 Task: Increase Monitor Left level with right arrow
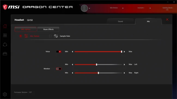124,65
